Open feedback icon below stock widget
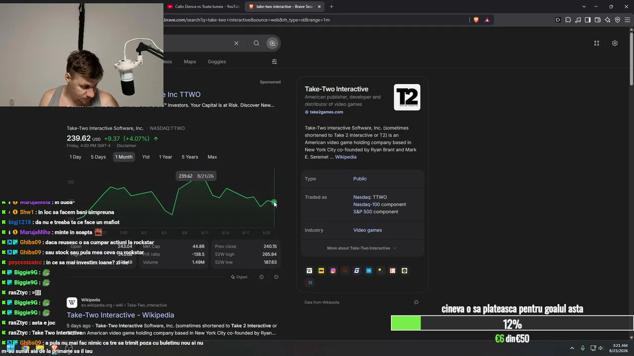The height and width of the screenshot is (356, 634). coord(276,277)
